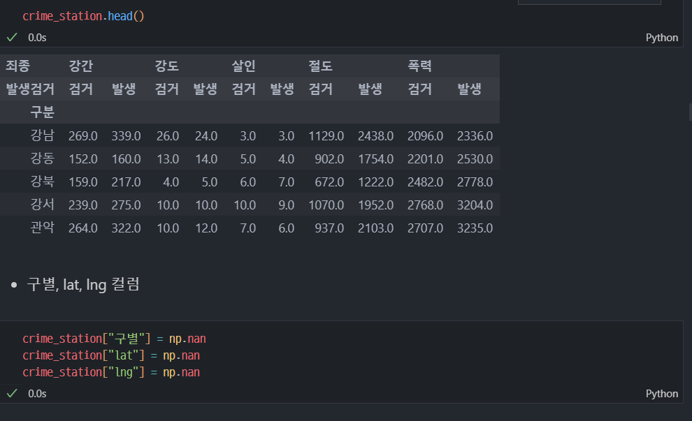Click the value 275.0 in 강서 row
The width and height of the screenshot is (692, 421).
point(126,205)
